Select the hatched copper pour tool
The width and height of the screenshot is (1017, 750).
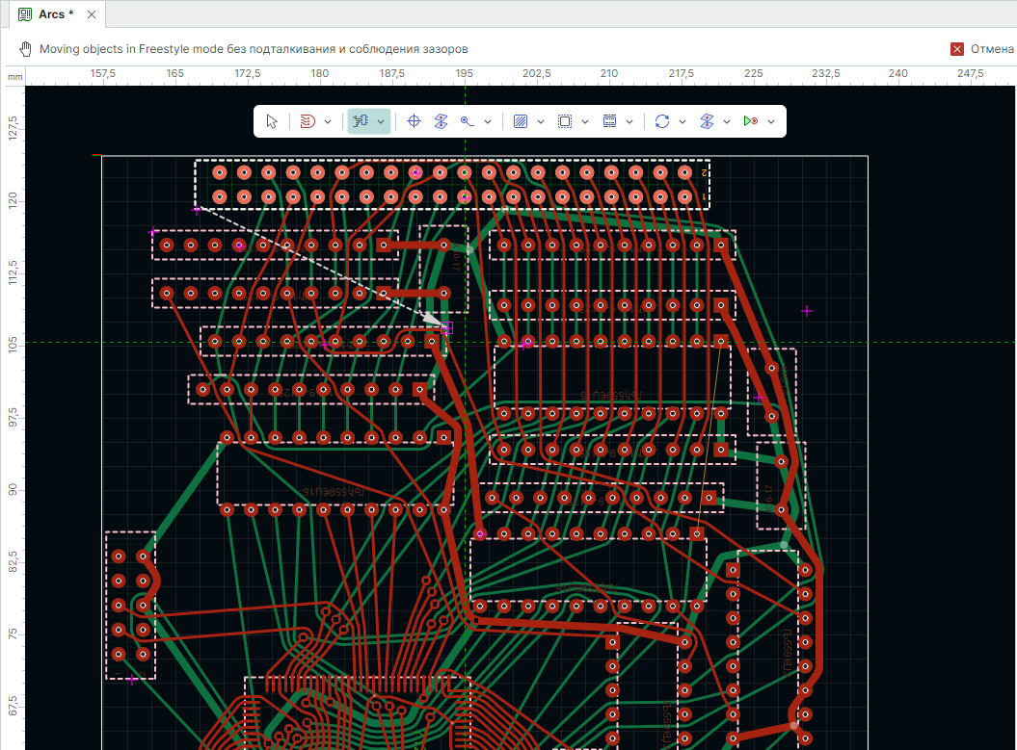pyautogui.click(x=521, y=121)
